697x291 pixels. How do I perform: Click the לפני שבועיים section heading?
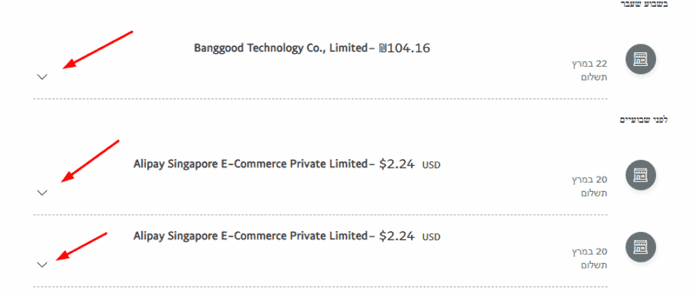click(x=643, y=120)
